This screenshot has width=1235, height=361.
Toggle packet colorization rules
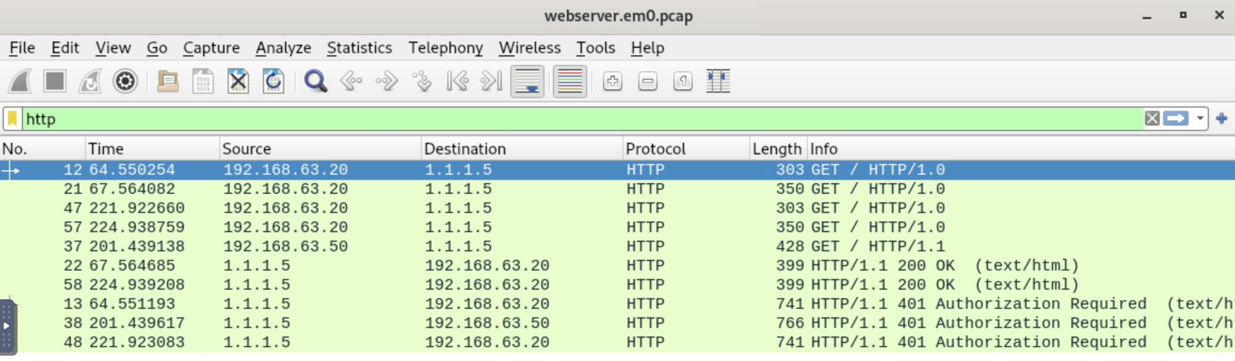tap(570, 81)
